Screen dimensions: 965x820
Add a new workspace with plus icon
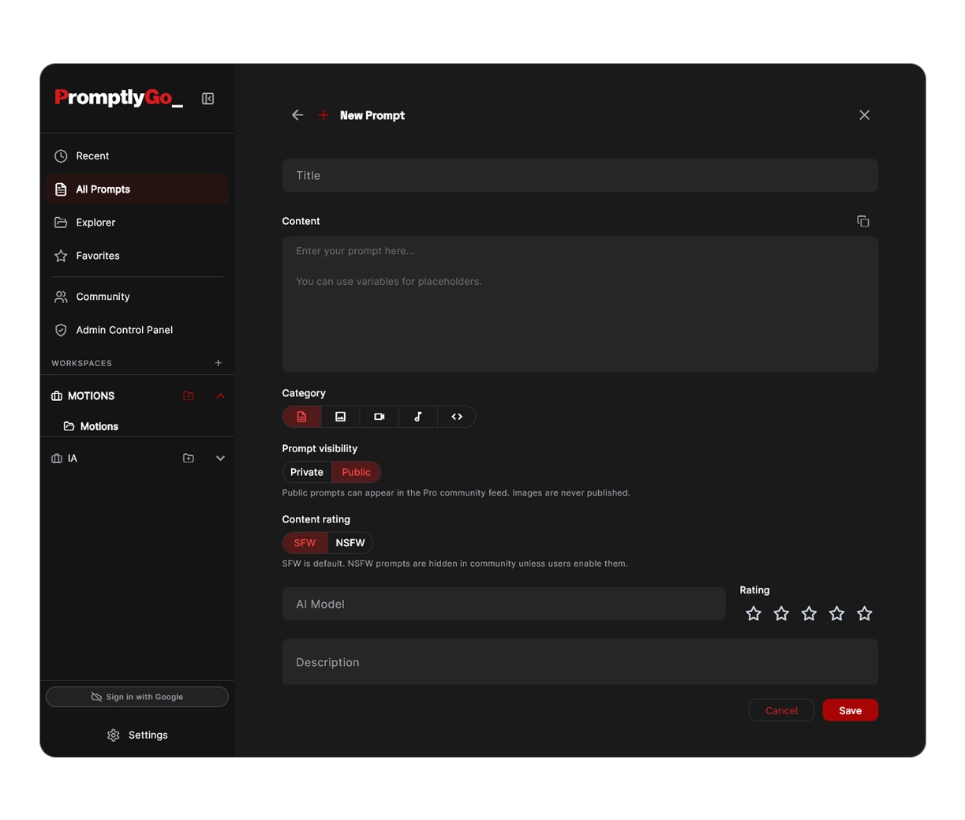click(219, 363)
